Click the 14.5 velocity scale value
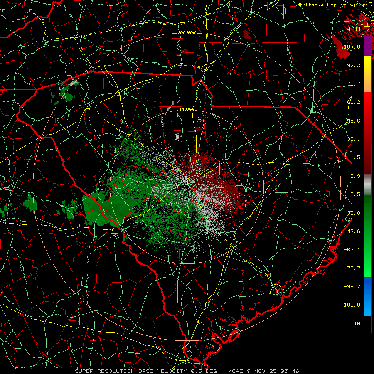The width and height of the screenshot is (374, 374). [354, 157]
